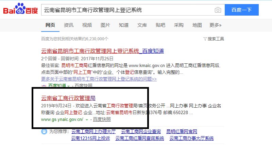272x149 pixels.
Task: Switch to the 地图 tab
Action: [197, 25]
